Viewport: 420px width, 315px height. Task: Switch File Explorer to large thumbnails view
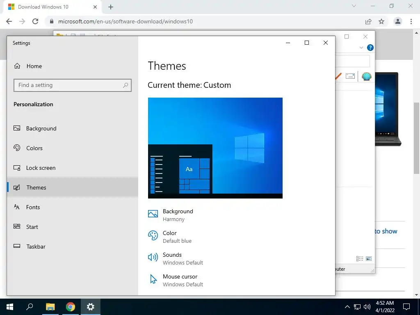tap(369, 258)
